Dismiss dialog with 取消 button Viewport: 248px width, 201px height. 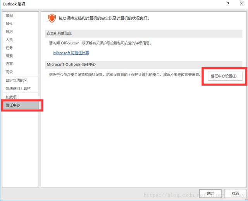tap(235, 194)
